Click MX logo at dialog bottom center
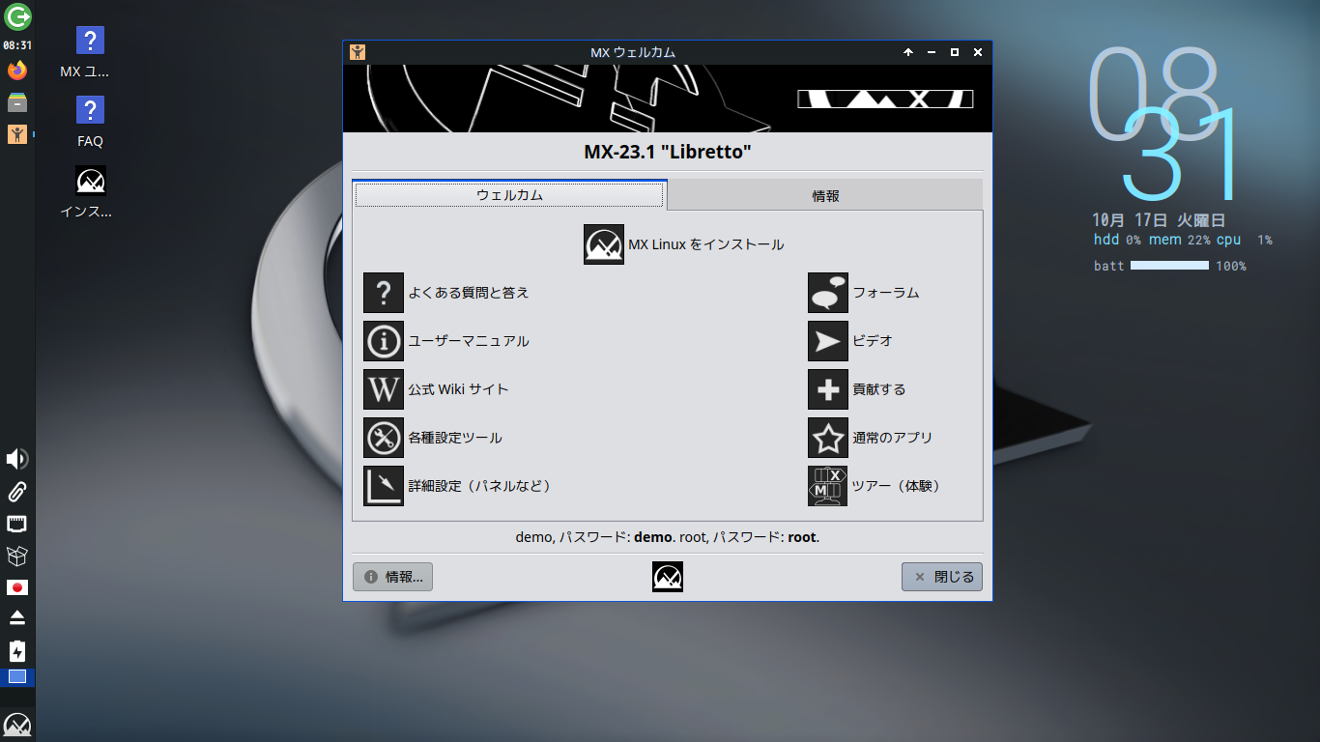Viewport: 1320px width, 742px height. (668, 577)
